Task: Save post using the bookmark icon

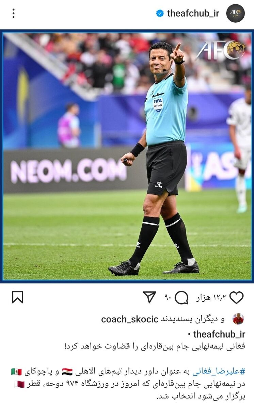Action: pyautogui.click(x=17, y=297)
